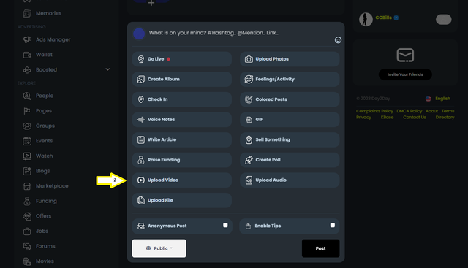Click the Go Live webcam icon
This screenshot has width=468, height=268.
pyautogui.click(x=141, y=59)
